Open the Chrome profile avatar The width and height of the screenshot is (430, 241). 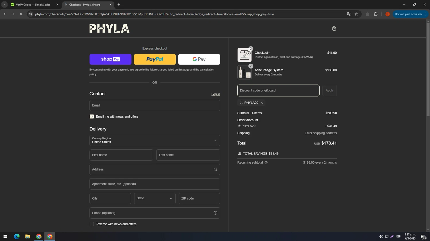[388, 14]
